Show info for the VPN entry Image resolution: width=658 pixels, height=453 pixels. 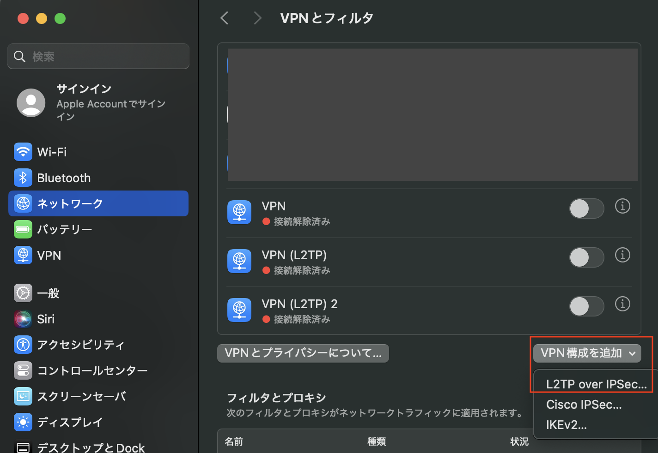[622, 206]
